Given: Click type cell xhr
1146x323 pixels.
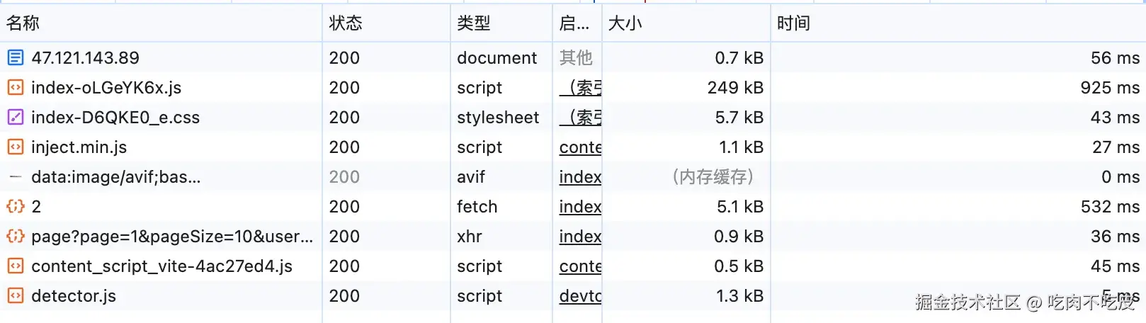Looking at the screenshot, I should coord(470,236).
